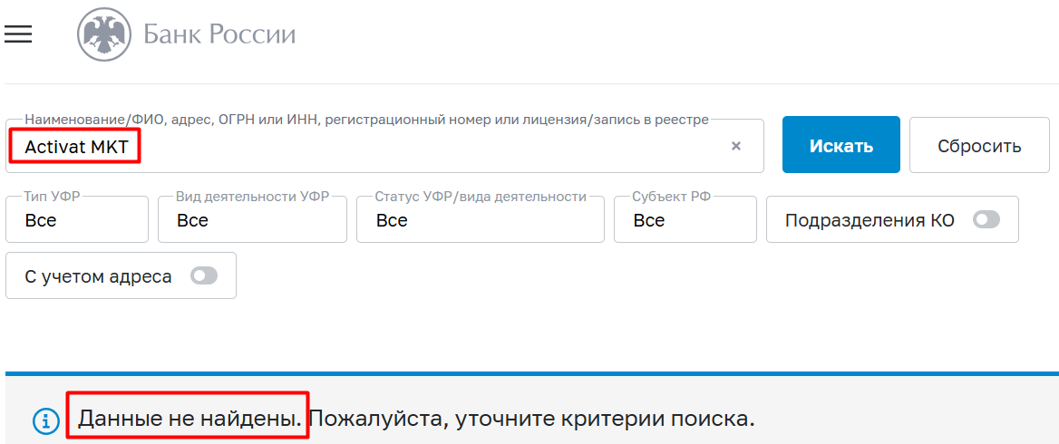The width and height of the screenshot is (1059, 444).
Task: Click the Bank of Russia eagle emblem
Action: (103, 34)
